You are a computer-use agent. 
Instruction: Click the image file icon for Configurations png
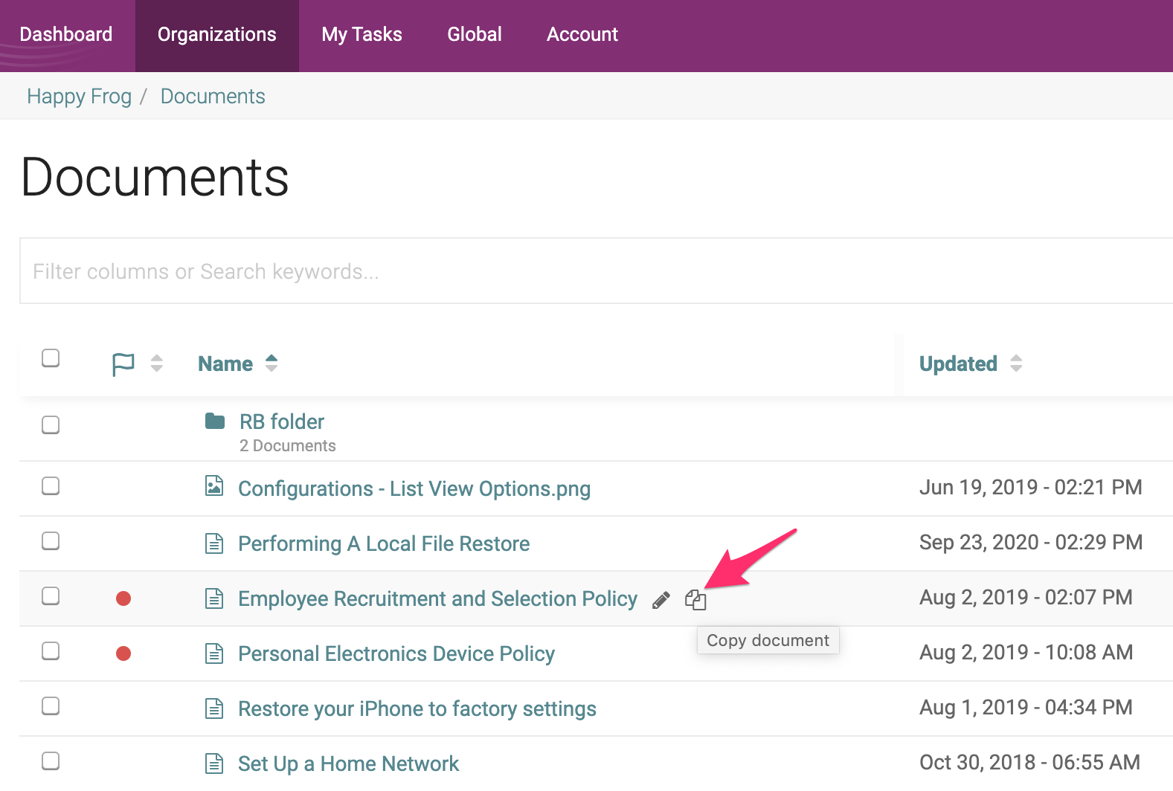(x=214, y=486)
